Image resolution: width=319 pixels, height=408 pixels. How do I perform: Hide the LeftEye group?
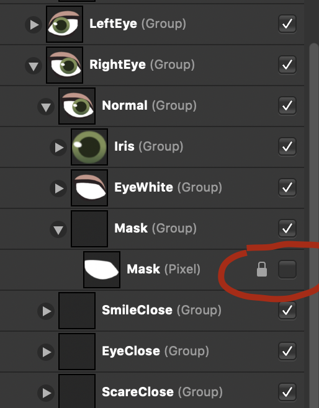pyautogui.click(x=287, y=24)
